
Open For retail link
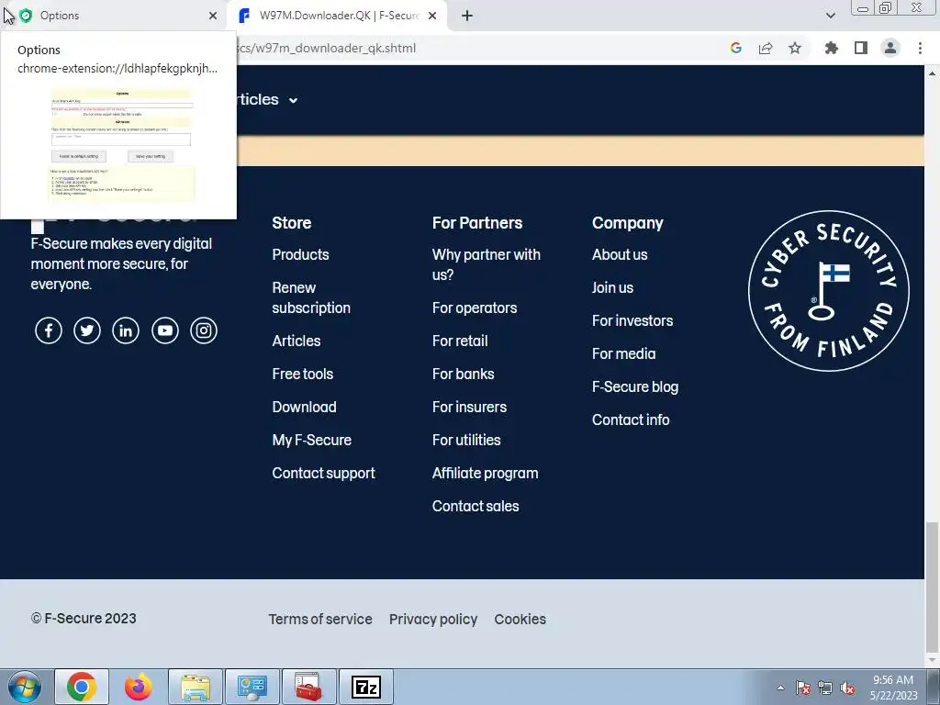460,341
